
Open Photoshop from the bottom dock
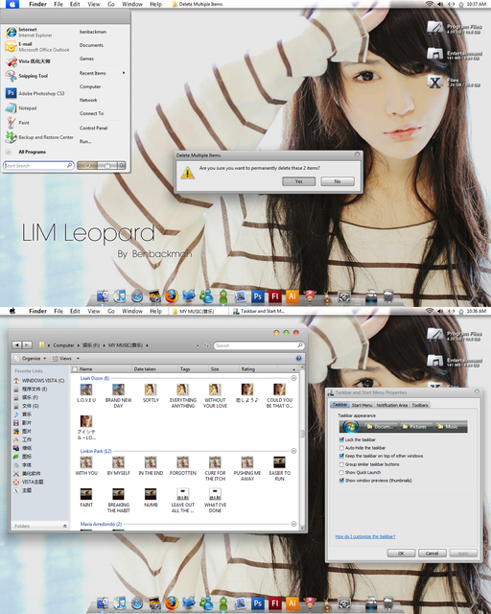pos(257,603)
